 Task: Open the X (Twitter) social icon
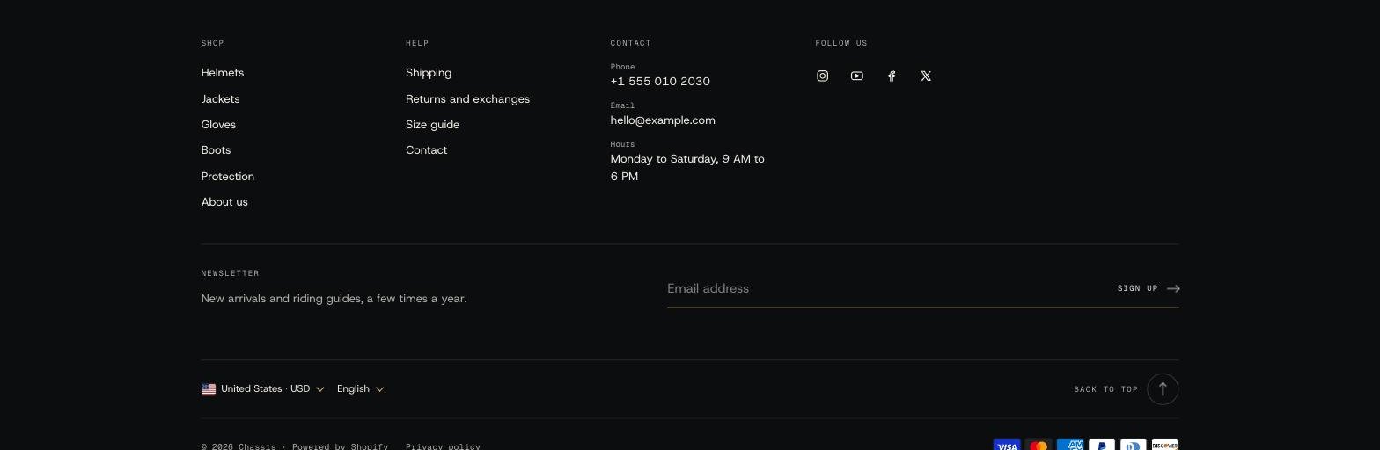(926, 76)
